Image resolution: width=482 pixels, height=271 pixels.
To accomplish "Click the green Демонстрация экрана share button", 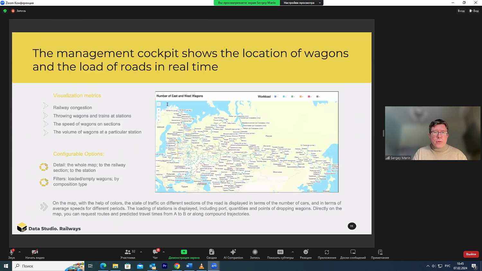I will click(184, 254).
